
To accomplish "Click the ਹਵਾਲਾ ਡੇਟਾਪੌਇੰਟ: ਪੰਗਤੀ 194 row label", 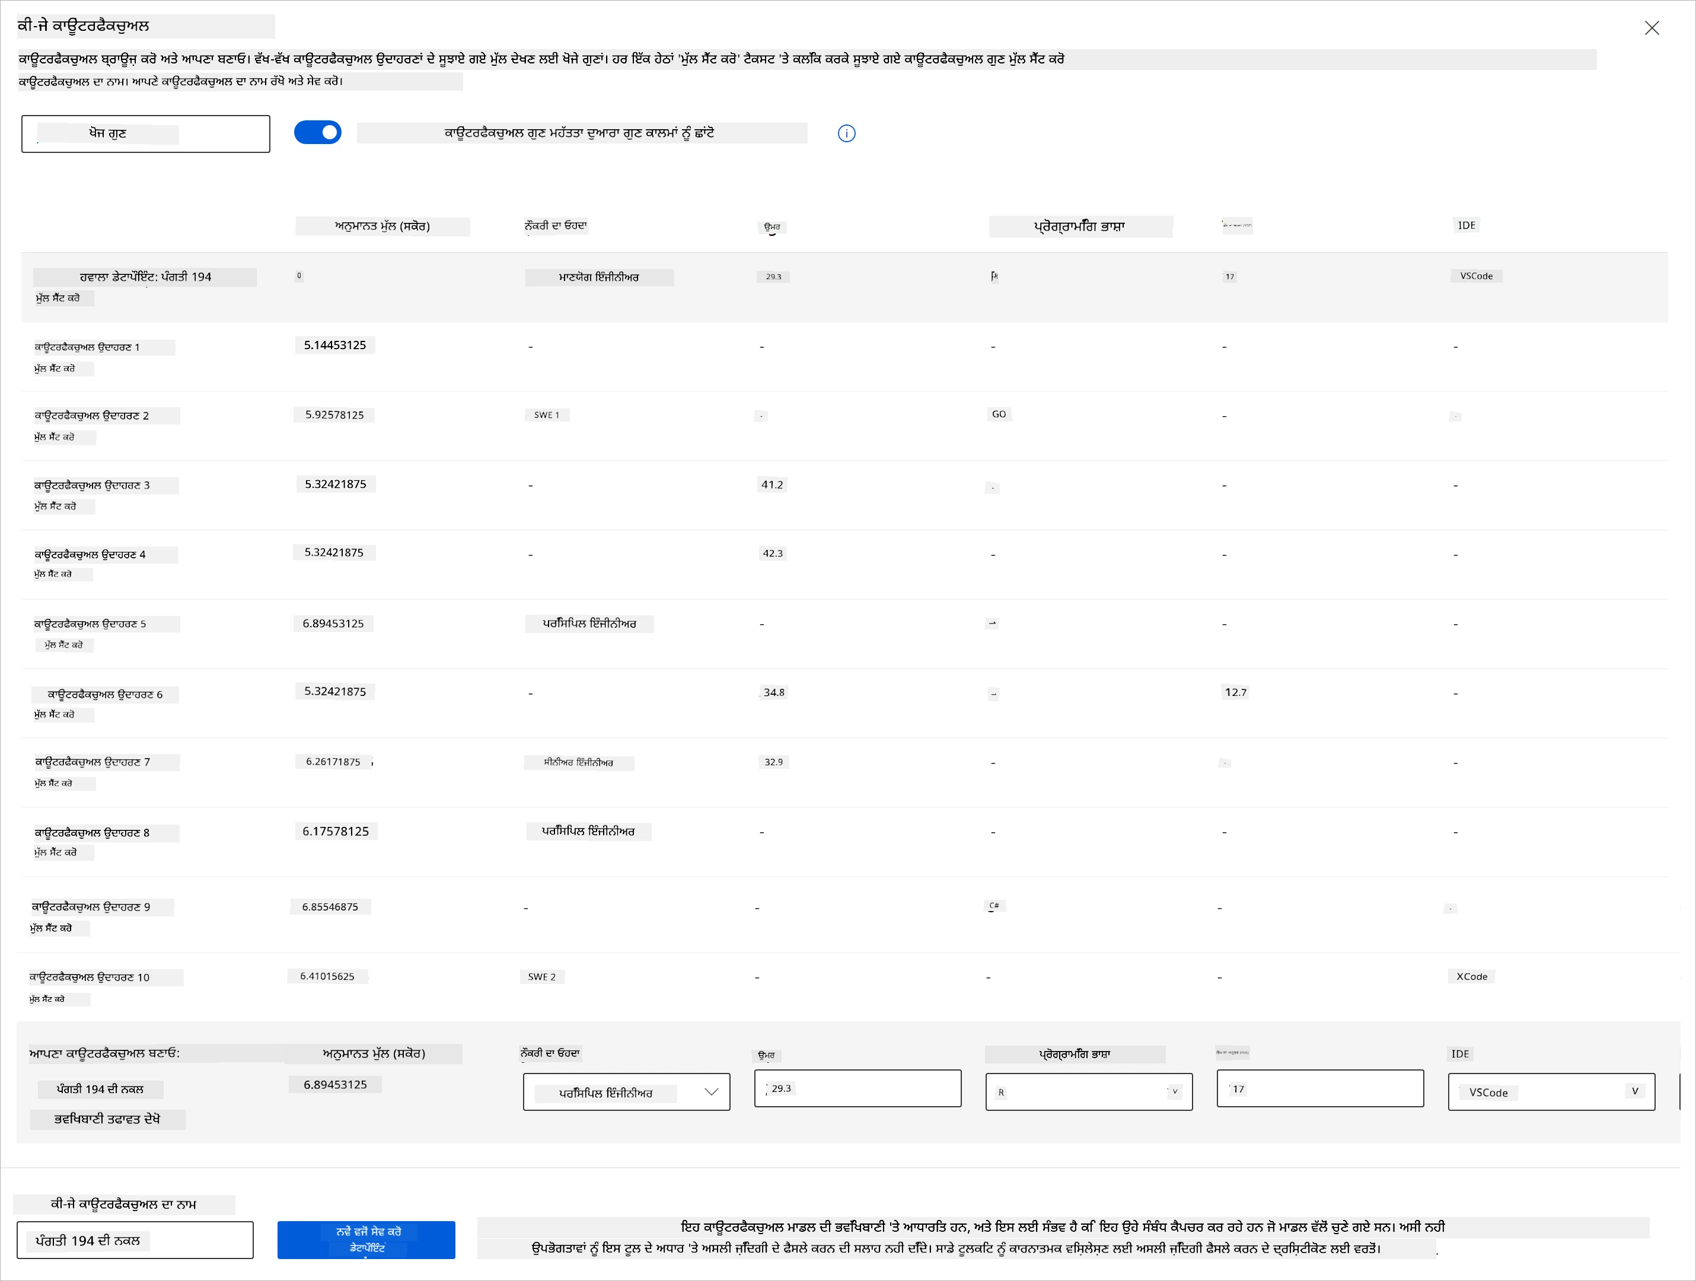I will 145,277.
